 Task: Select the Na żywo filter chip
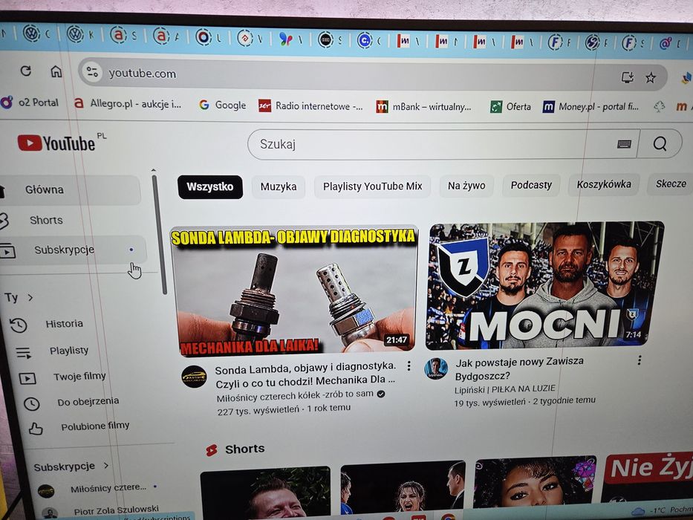click(x=466, y=186)
